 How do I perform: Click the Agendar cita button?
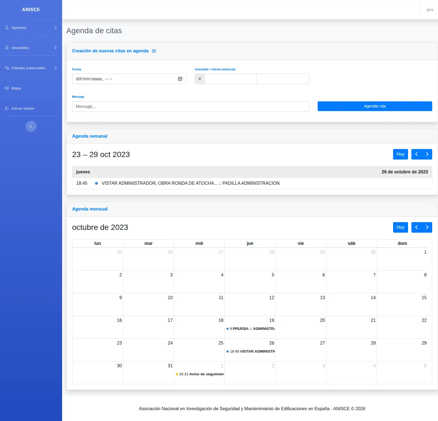click(375, 106)
